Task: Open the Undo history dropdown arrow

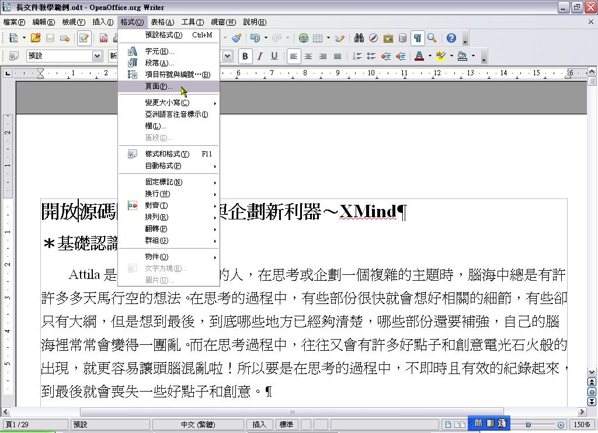Action: pyautogui.click(x=266, y=38)
